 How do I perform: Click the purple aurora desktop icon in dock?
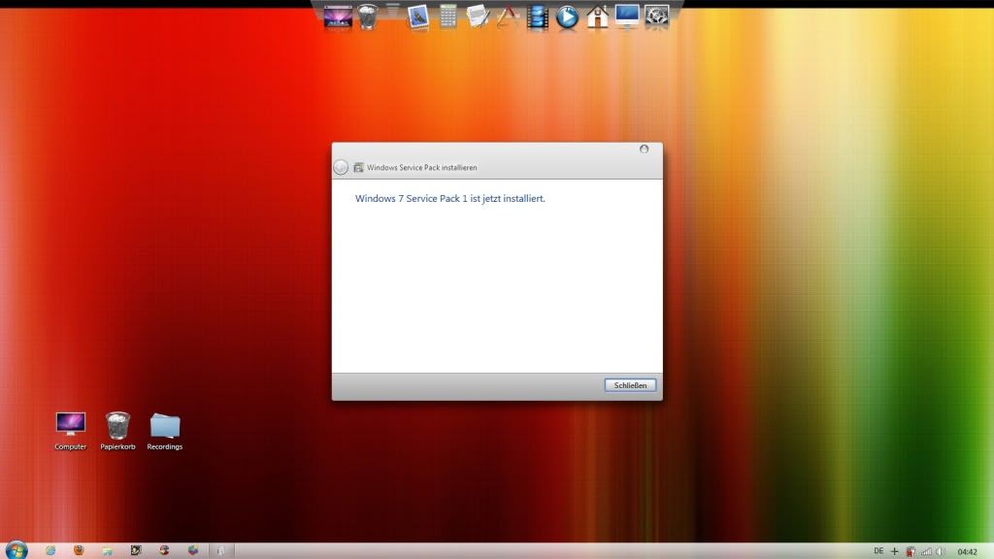[x=338, y=16]
